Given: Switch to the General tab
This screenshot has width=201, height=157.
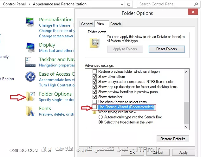Looking at the screenshot, I should 87,24.
